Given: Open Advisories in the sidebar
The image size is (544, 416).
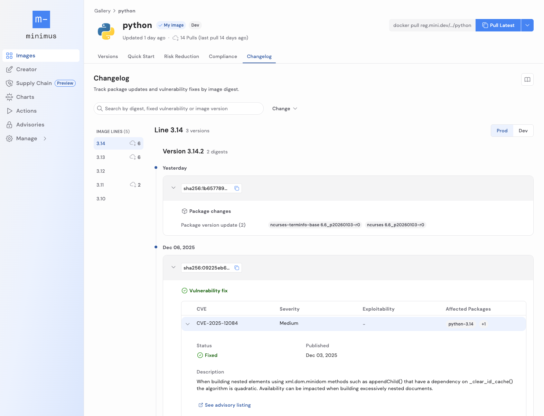Looking at the screenshot, I should (41, 125).
